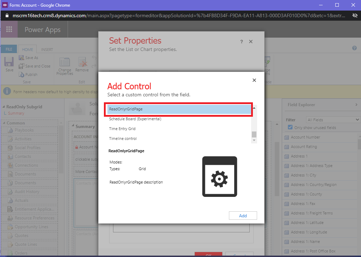Collapse the Common section in the sidebar
The image size is (361, 257).
pos(4,123)
